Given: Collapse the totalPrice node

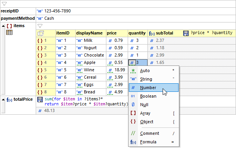Looking at the screenshot, I should 3,100.
